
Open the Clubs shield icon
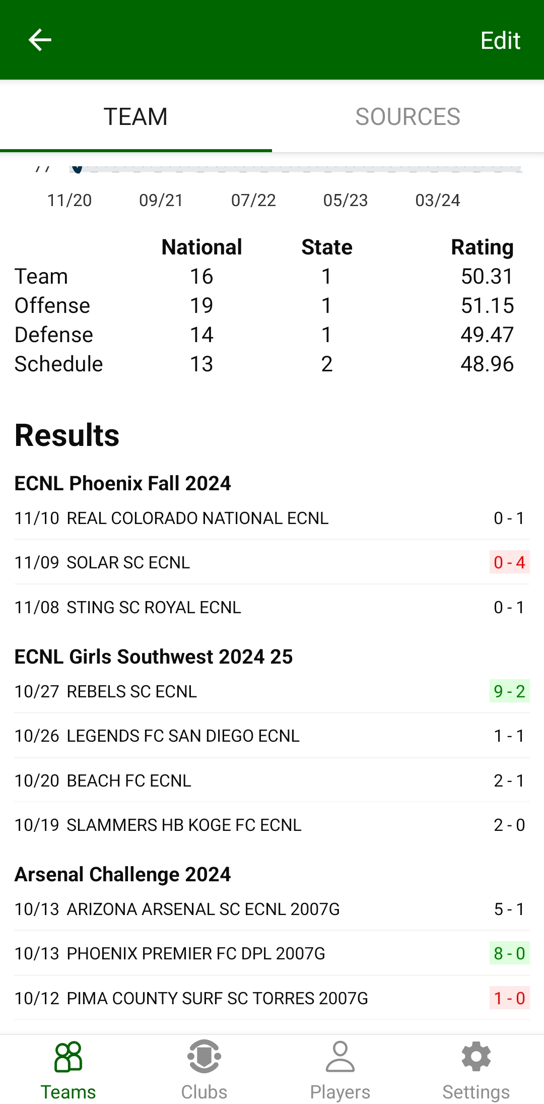[204, 1056]
